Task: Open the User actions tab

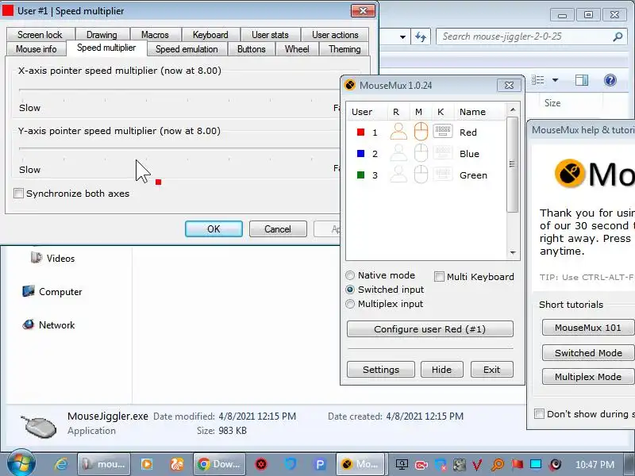Action: pos(335,35)
